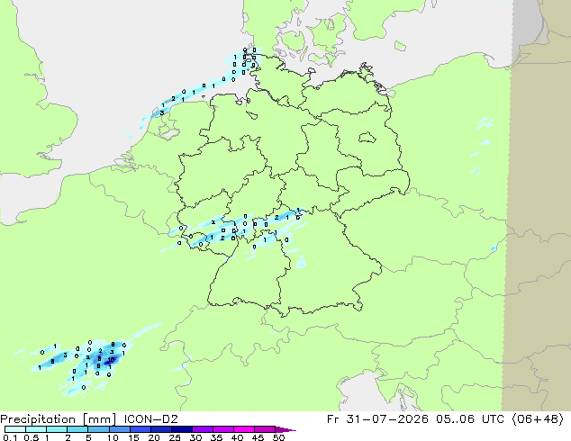Click the '35' legend scale label
The image size is (571, 441).
click(x=216, y=437)
